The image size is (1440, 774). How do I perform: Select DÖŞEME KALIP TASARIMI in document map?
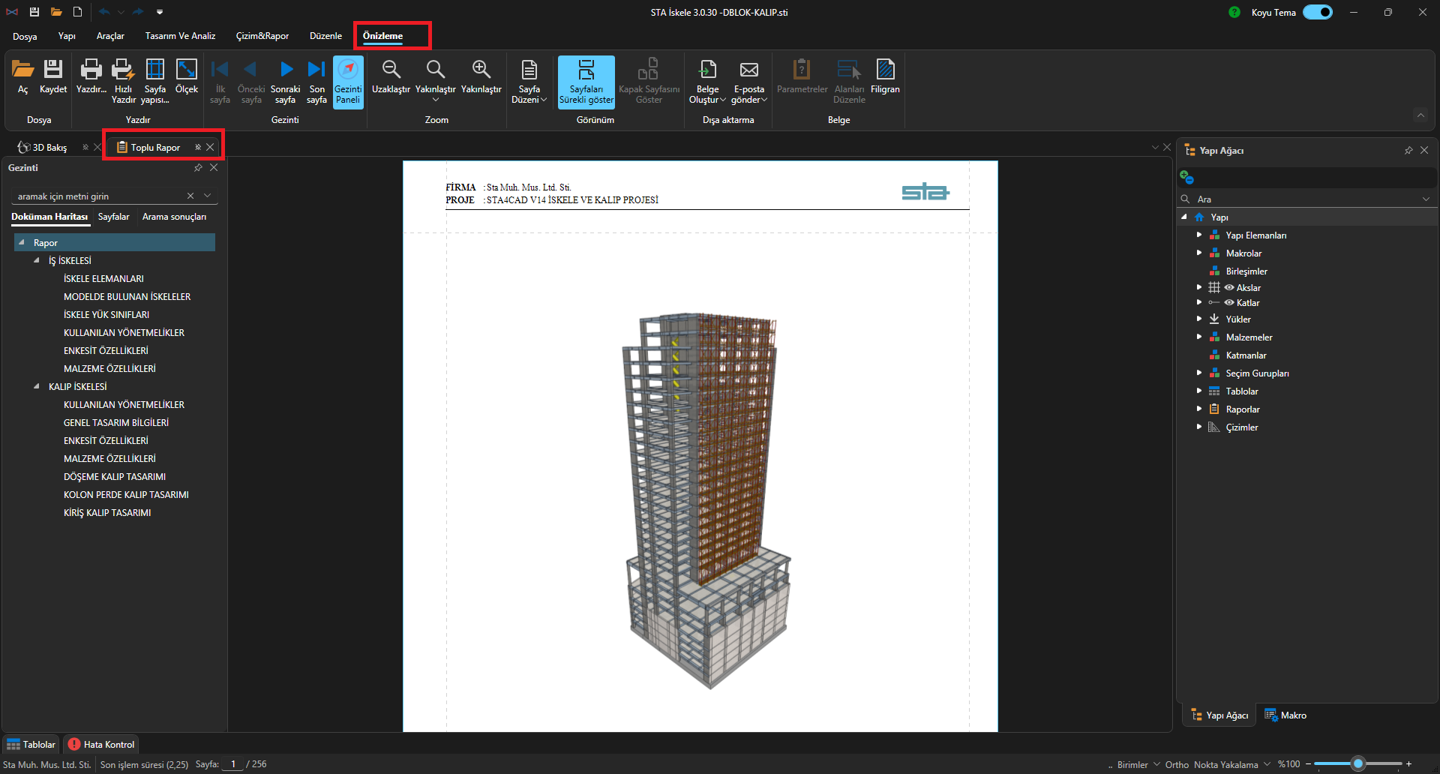pos(115,476)
